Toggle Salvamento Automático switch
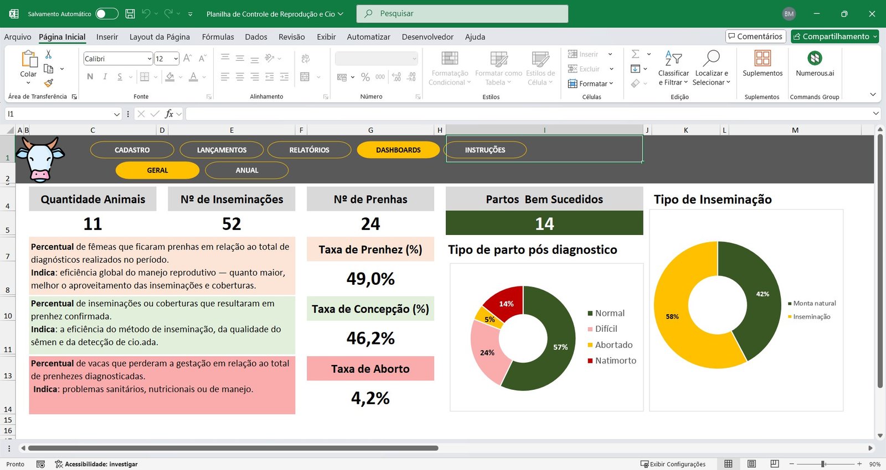The image size is (886, 470). 106,14
